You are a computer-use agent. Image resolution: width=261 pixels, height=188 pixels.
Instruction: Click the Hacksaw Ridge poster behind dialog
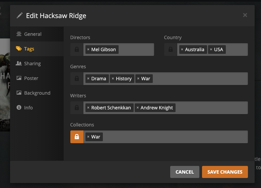point(5,85)
